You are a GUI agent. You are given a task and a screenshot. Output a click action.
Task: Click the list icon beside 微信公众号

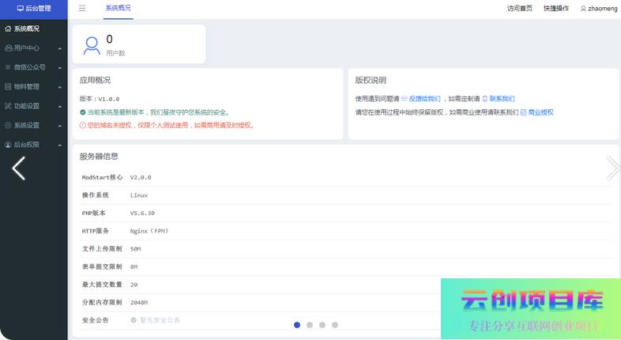click(x=8, y=67)
